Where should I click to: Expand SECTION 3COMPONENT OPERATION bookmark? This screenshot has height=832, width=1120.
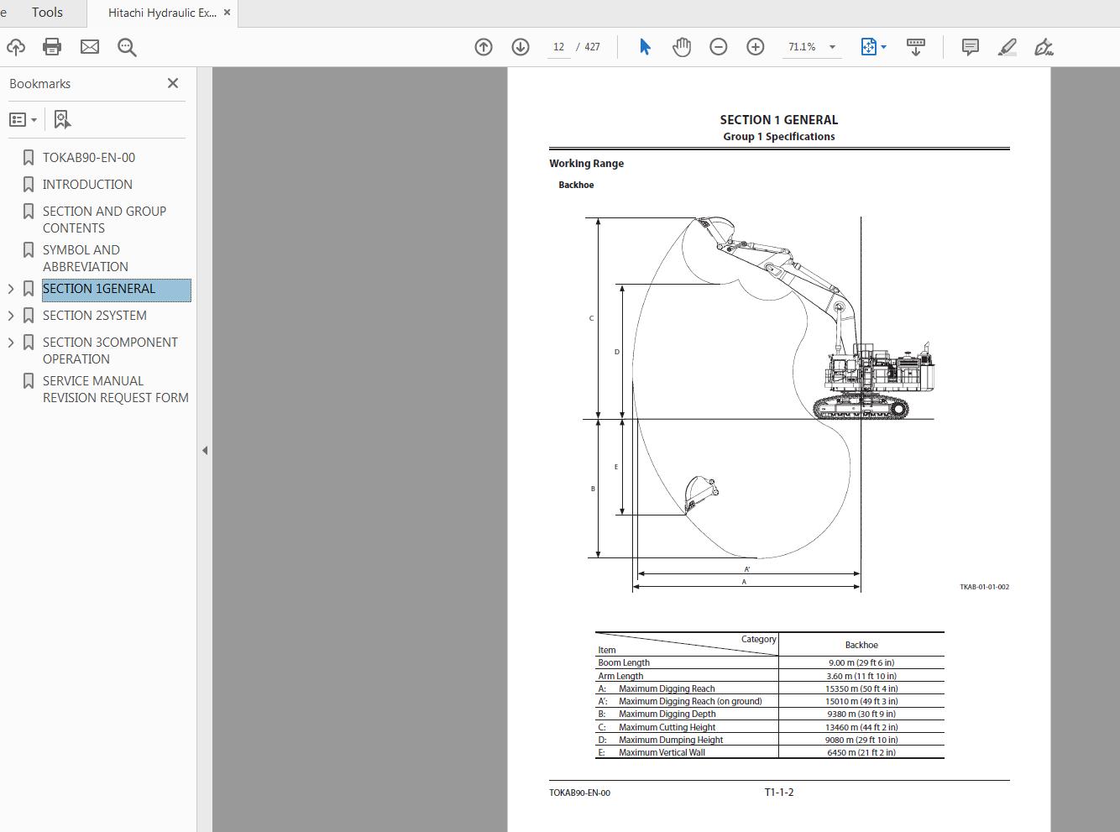(x=11, y=343)
